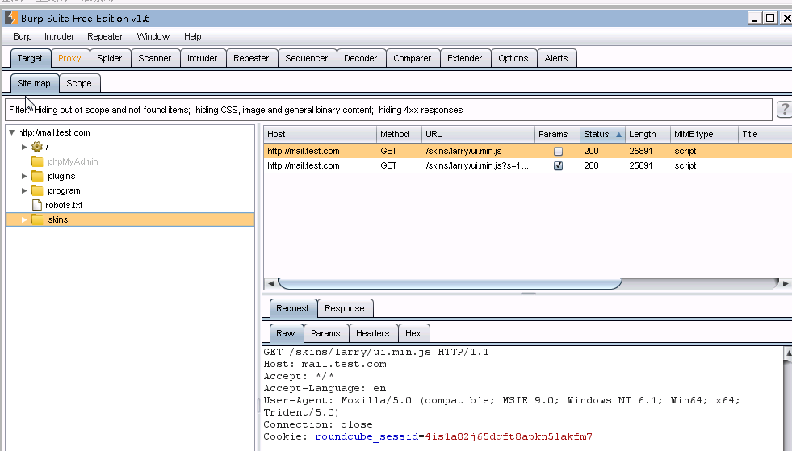792x451 pixels.
Task: Open the Burp menu
Action: click(23, 36)
